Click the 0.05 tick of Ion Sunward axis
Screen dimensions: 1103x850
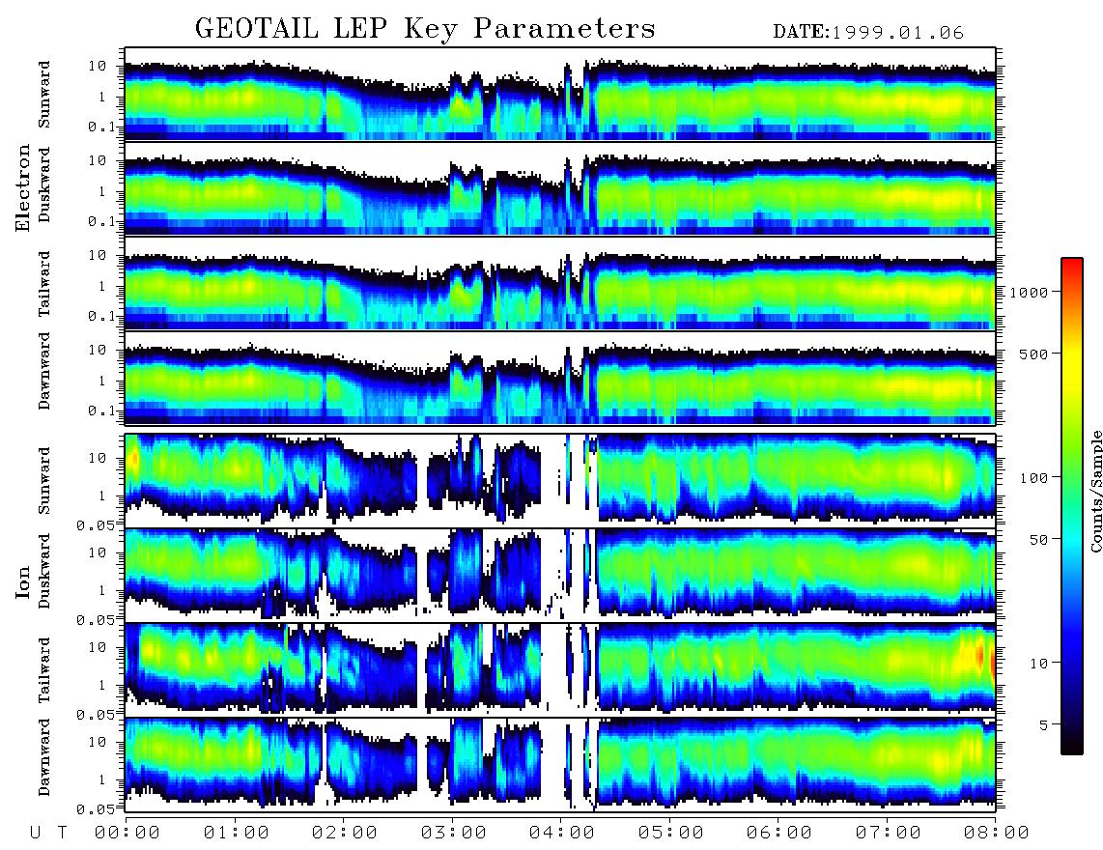tap(96, 524)
